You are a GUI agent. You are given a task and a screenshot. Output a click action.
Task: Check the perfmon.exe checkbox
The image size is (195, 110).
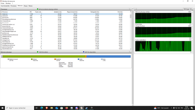pyautogui.click(x=1, y=33)
